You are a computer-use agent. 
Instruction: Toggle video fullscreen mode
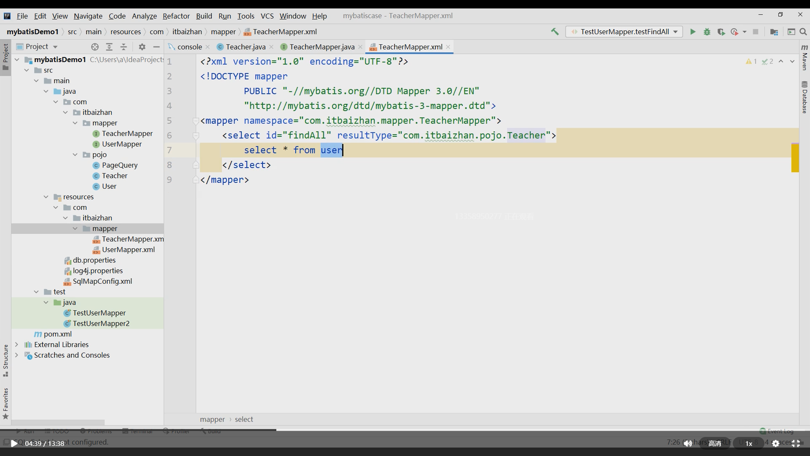coord(796,443)
